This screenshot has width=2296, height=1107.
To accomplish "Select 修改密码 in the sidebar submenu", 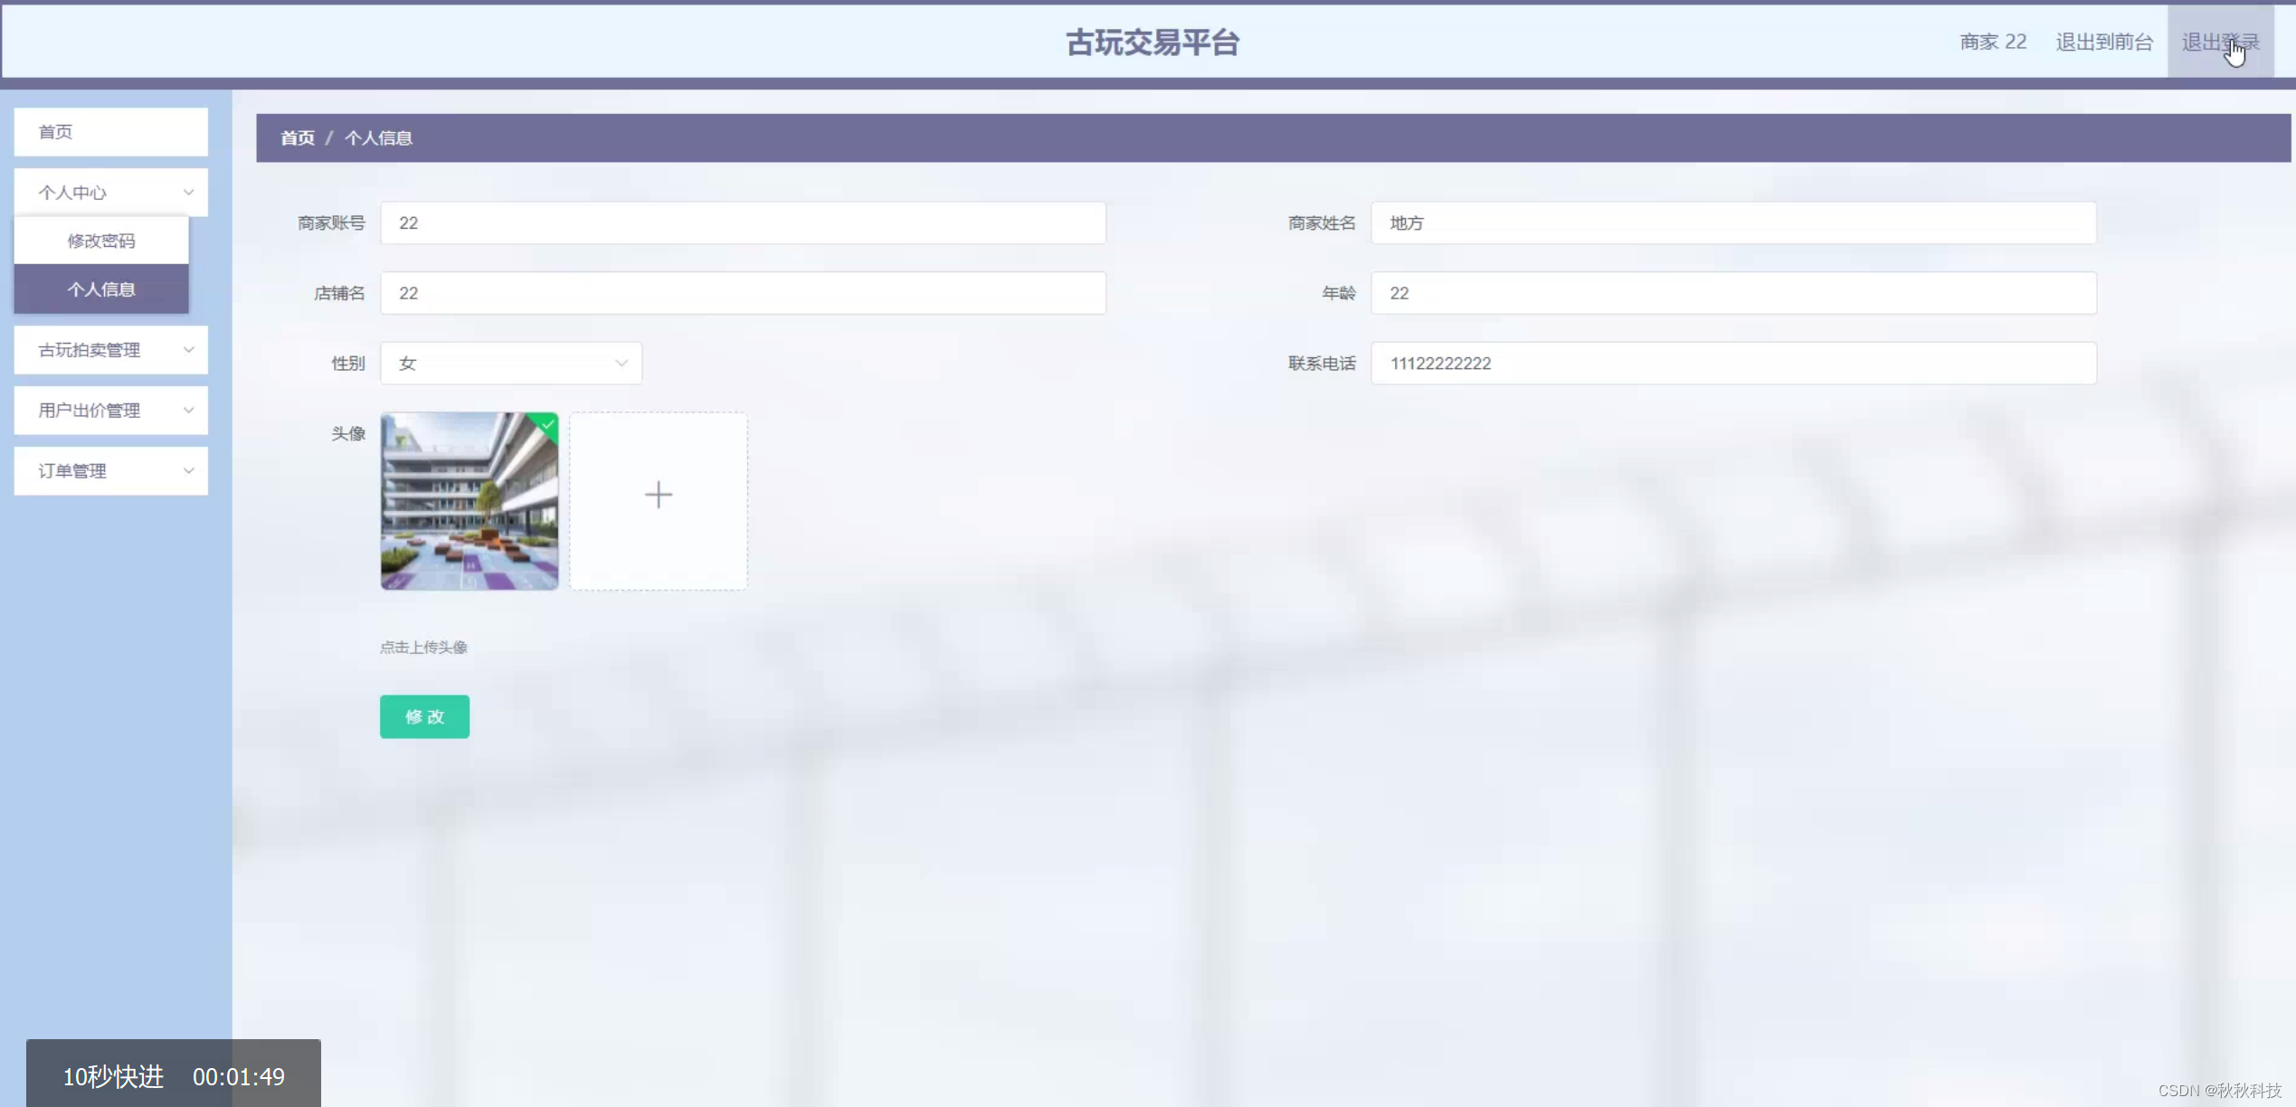I will tap(101, 240).
